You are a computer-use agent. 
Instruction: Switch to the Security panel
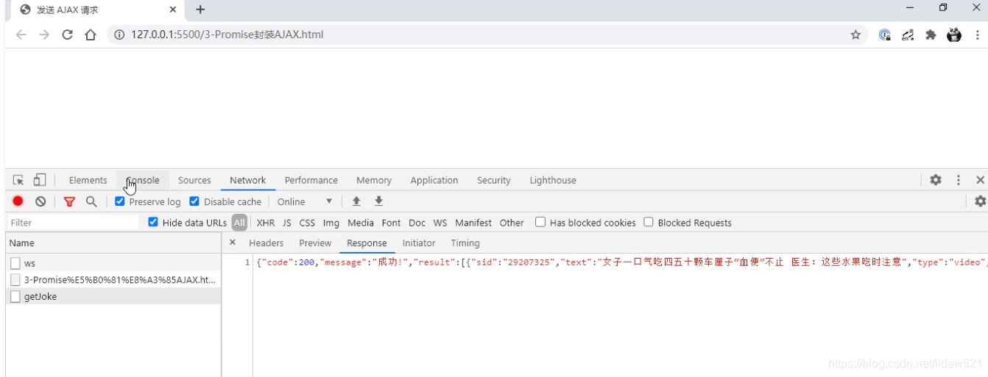[493, 180]
